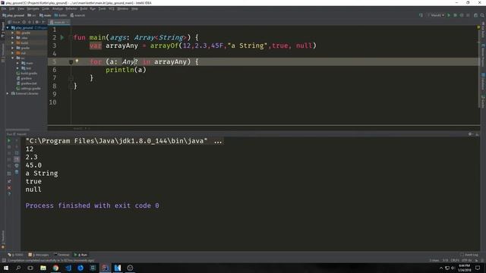Click the Debug icon in top toolbar
Image resolution: width=486 pixels, height=273 pixels.
tap(455, 15)
